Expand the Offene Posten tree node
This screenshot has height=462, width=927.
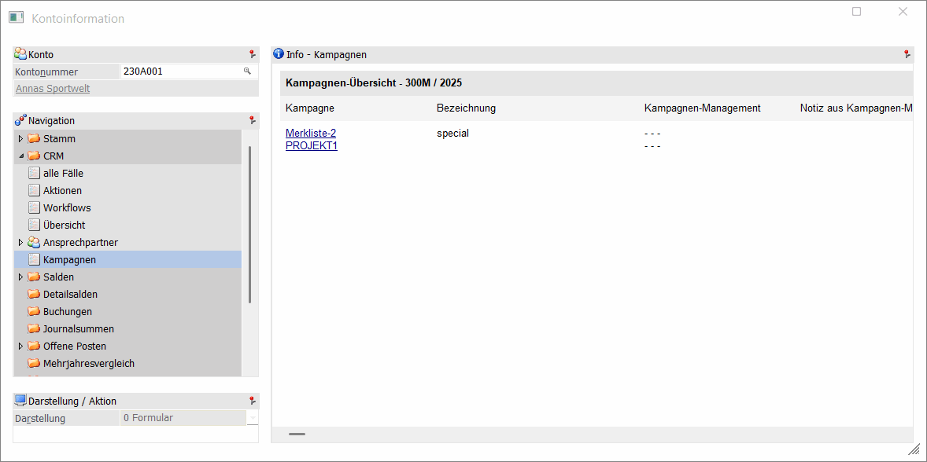[x=20, y=346]
